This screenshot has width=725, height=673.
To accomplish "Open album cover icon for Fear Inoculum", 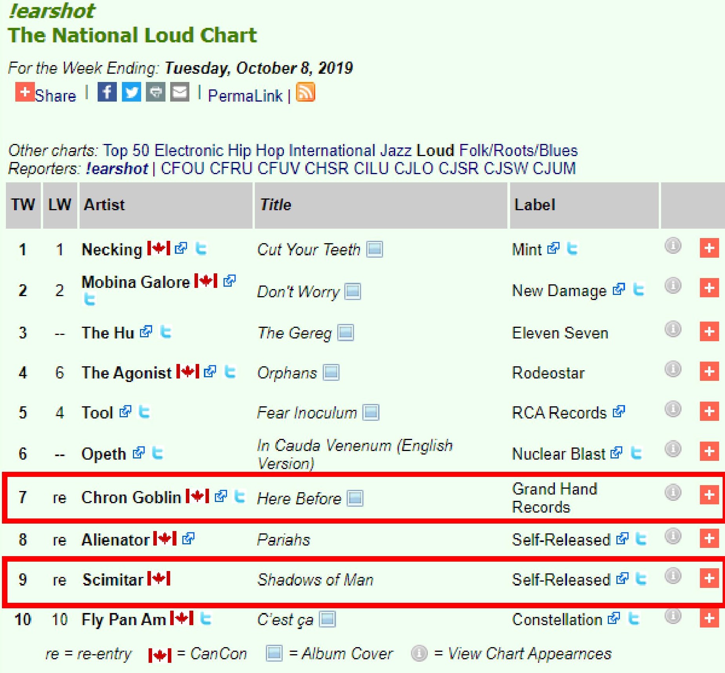I will point(371,413).
